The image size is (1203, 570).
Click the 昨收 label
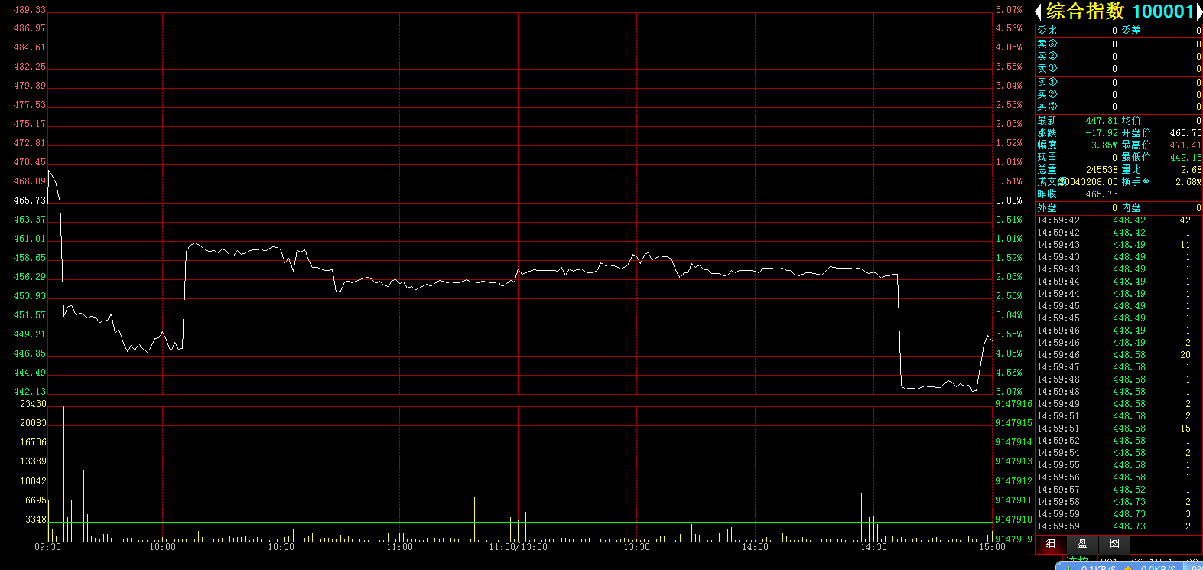pyautogui.click(x=1047, y=194)
